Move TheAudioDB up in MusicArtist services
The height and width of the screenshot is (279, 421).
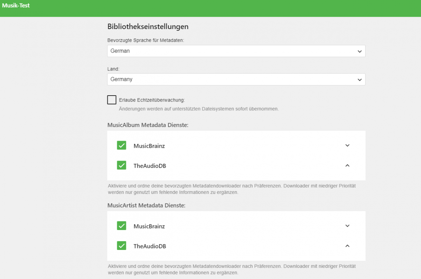347,246
